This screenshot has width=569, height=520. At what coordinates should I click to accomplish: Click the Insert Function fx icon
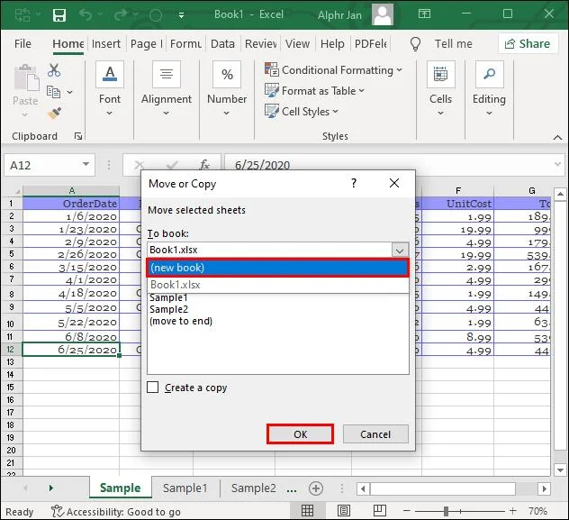(x=204, y=165)
